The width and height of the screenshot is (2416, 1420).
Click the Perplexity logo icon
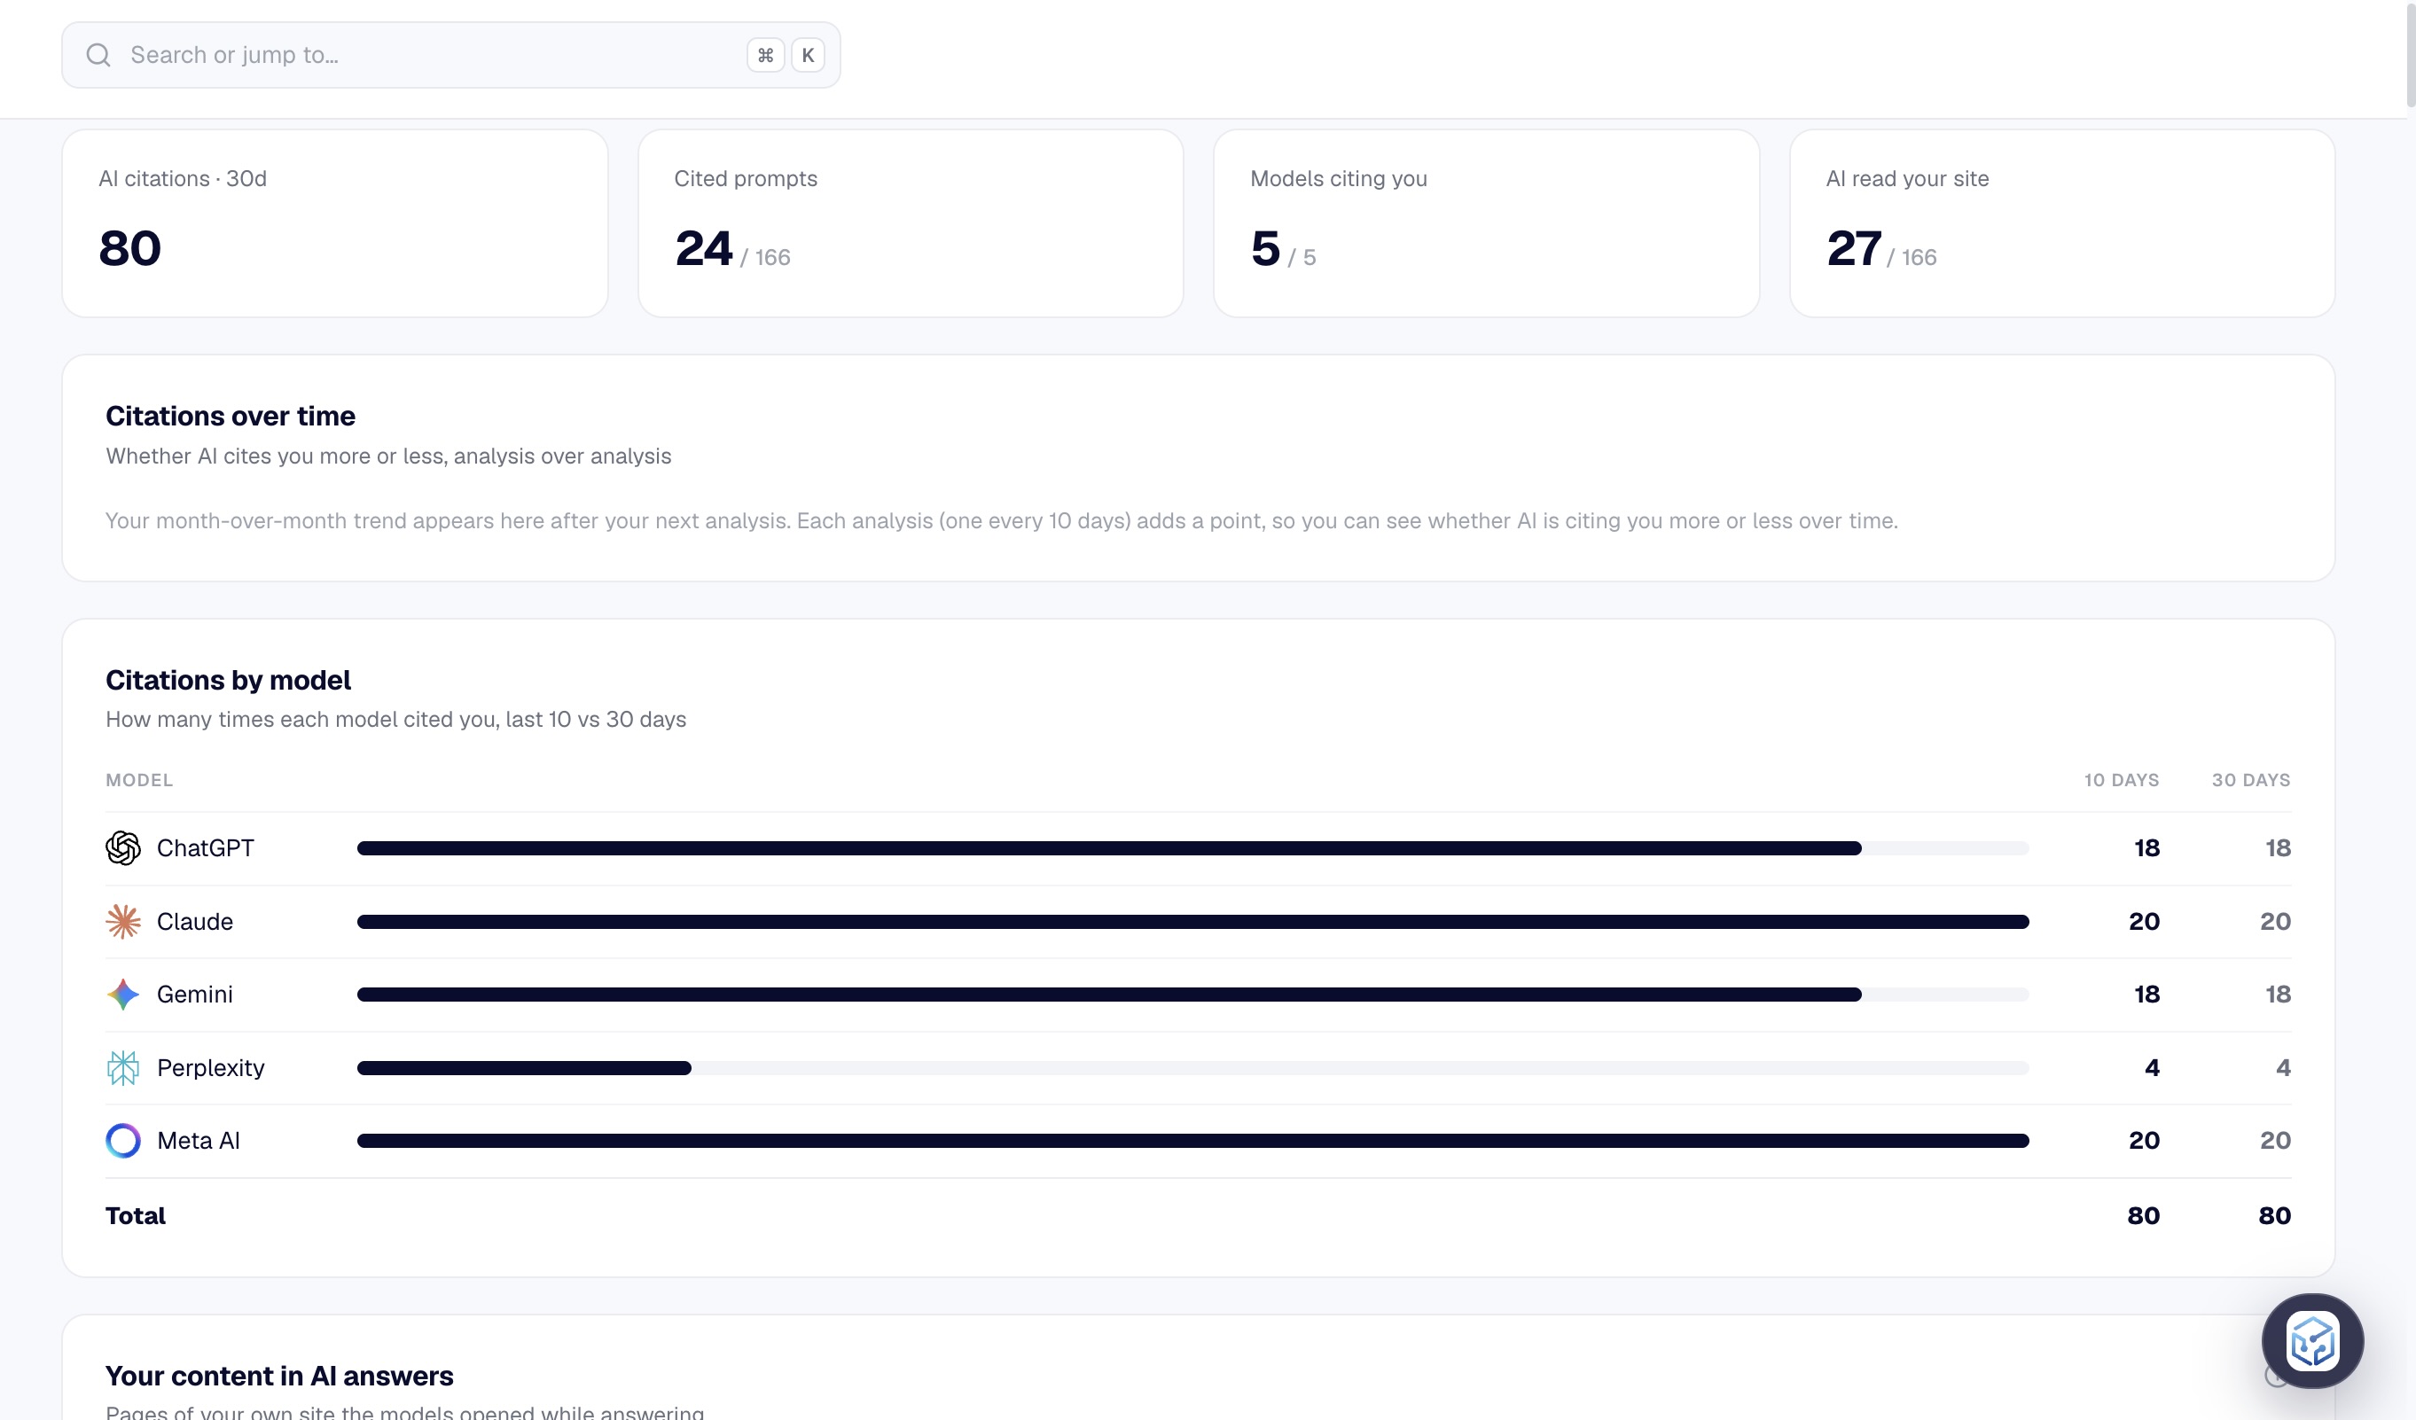[122, 1067]
